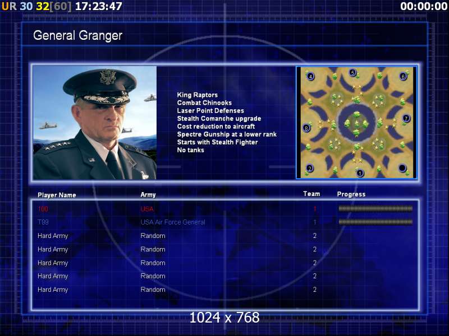Click the Combat Chinooks text
The image size is (449, 336).
coord(204,102)
